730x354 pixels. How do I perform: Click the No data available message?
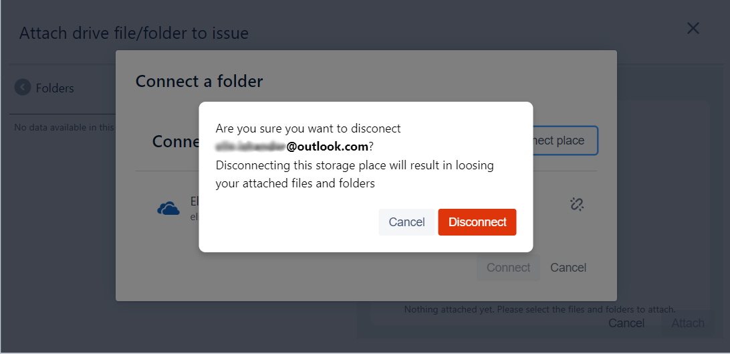click(64, 127)
